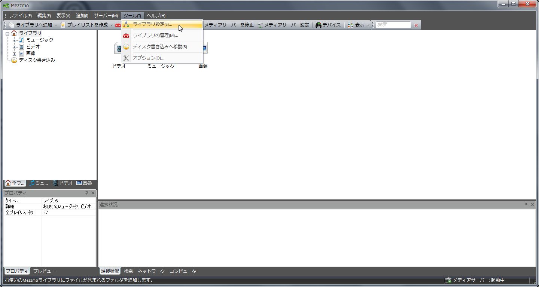Open the ライブラリ設定 menu entry
Screen dimensions: 539x287
(162, 24)
